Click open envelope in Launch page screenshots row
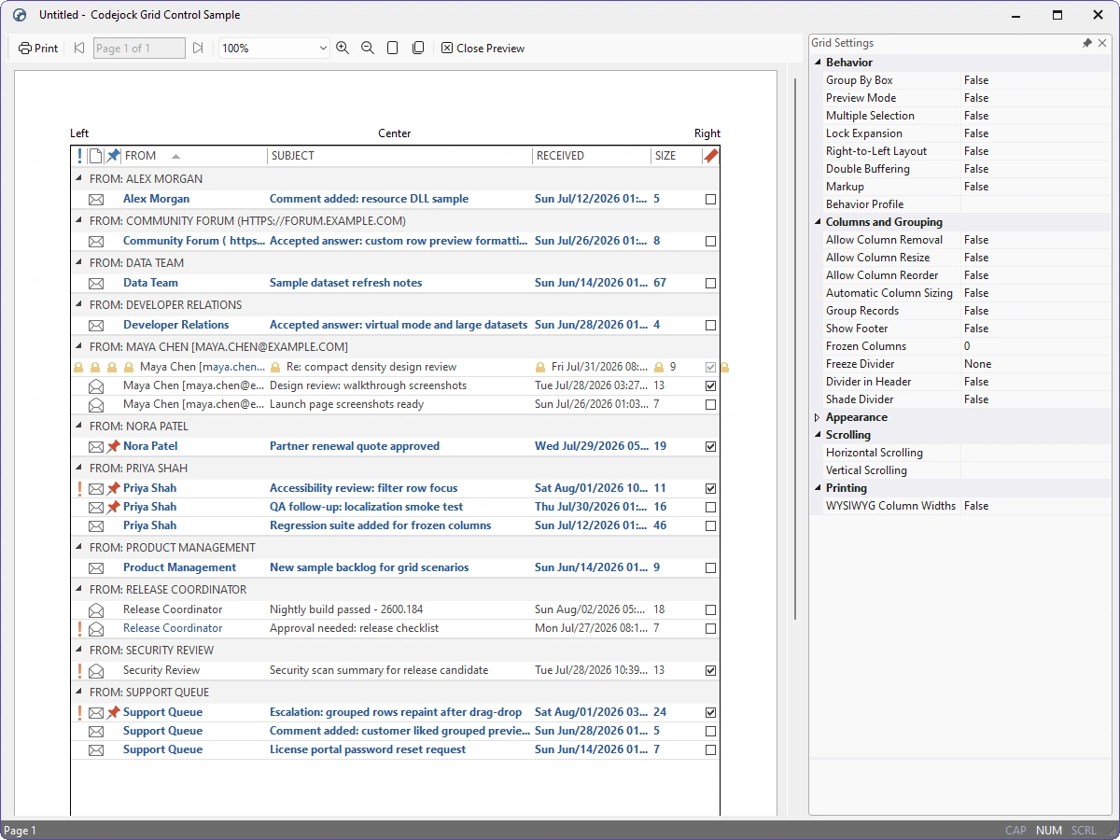The width and height of the screenshot is (1120, 840). tap(96, 404)
